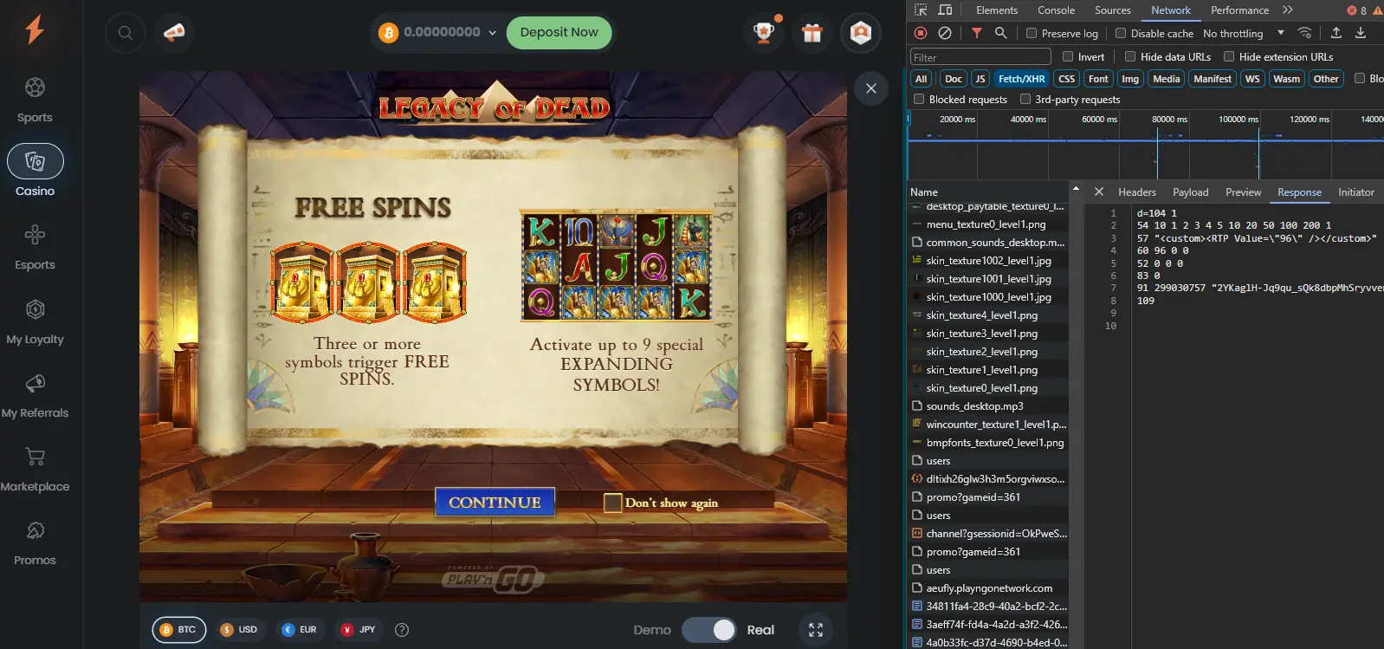Enable the Preserve log checkbox
Screen dimensions: 1384x649
[1032, 33]
